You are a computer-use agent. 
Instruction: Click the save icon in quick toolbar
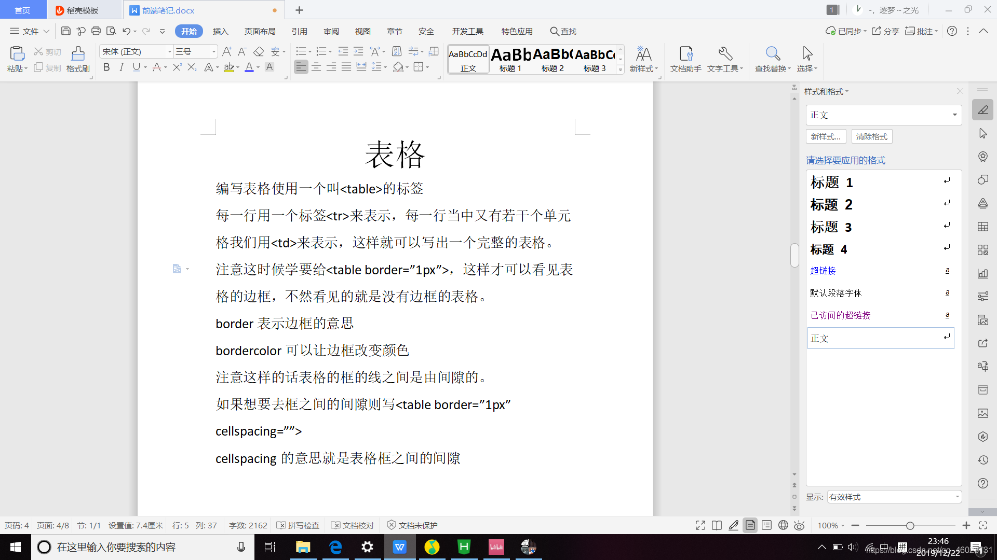(x=65, y=31)
